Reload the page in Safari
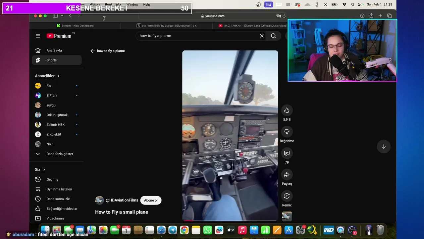Image resolution: width=424 pixels, height=239 pixels. (x=284, y=16)
